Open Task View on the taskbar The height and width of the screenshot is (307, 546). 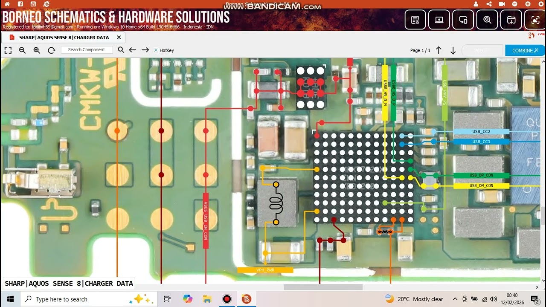click(x=167, y=299)
